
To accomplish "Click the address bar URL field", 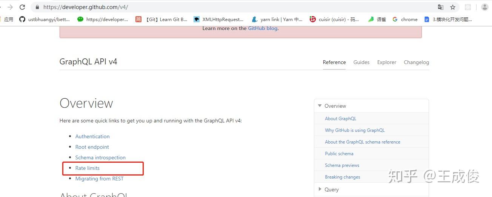I will (x=226, y=7).
